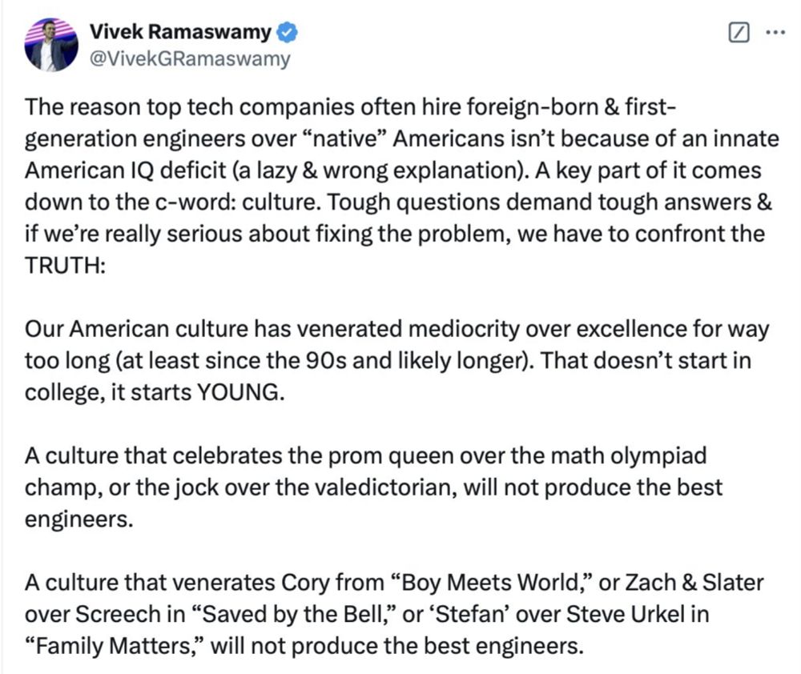Click the paragraph about the prom queen
Image resolution: width=801 pixels, height=674 pixels.
[x=373, y=487]
